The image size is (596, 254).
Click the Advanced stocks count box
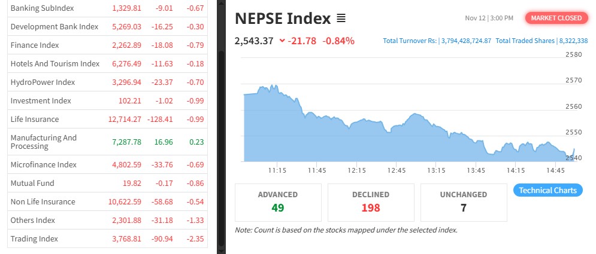(x=278, y=202)
